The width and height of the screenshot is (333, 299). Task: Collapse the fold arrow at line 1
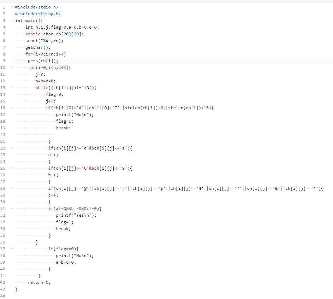pyautogui.click(x=12, y=7)
